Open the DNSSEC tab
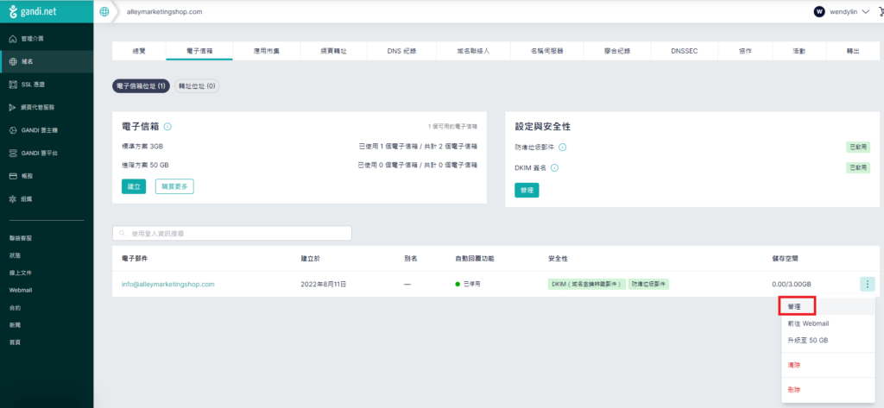This screenshot has width=884, height=408. click(x=685, y=52)
